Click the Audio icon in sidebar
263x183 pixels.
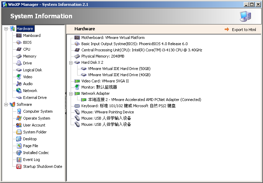(x=19, y=84)
